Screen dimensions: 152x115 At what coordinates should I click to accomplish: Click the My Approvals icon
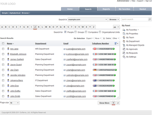click(x=124, y=49)
